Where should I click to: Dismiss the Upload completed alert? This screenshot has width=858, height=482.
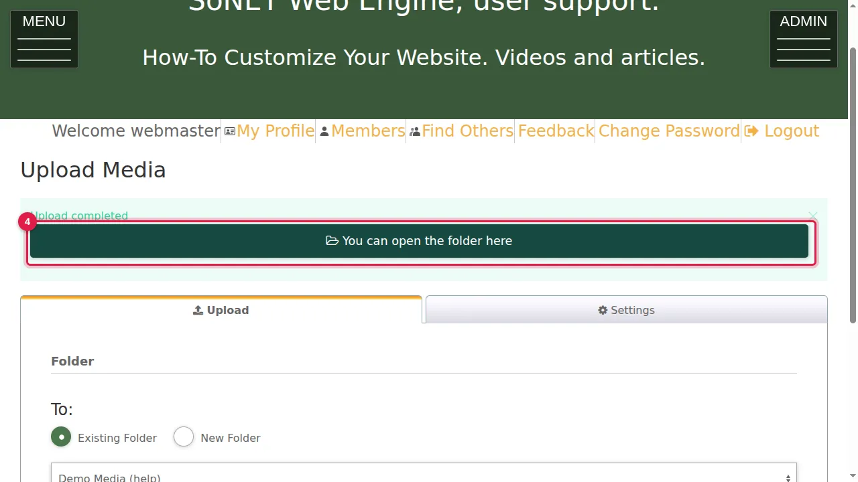pos(812,216)
